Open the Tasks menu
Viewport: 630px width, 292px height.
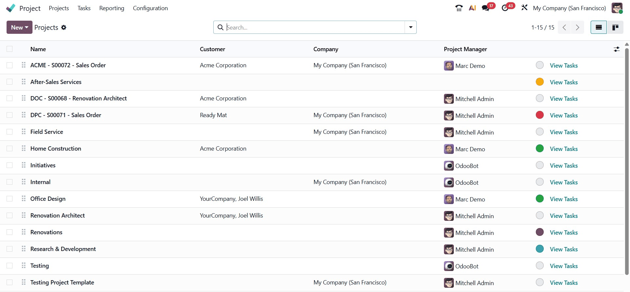click(x=84, y=8)
